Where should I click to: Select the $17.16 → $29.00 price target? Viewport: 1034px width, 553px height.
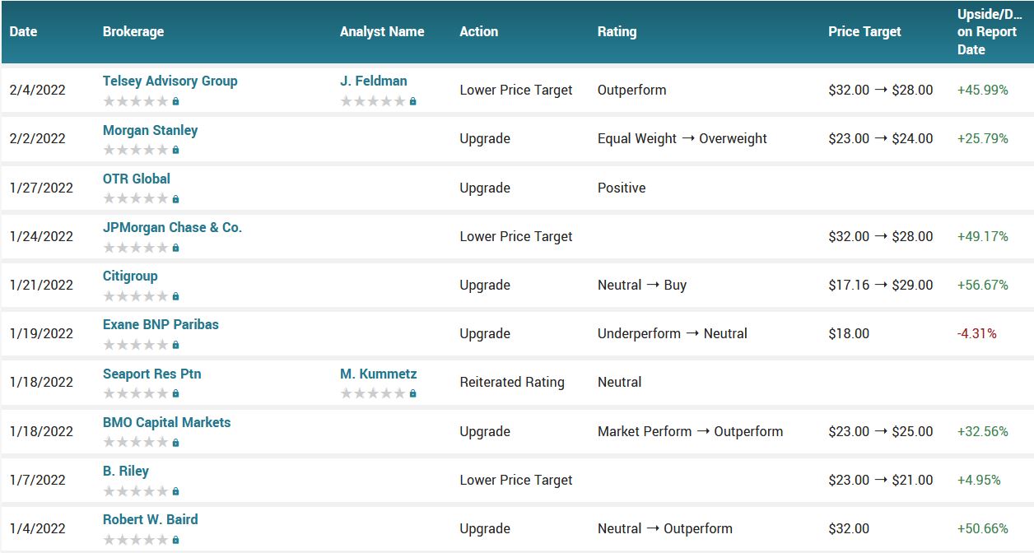tap(881, 285)
